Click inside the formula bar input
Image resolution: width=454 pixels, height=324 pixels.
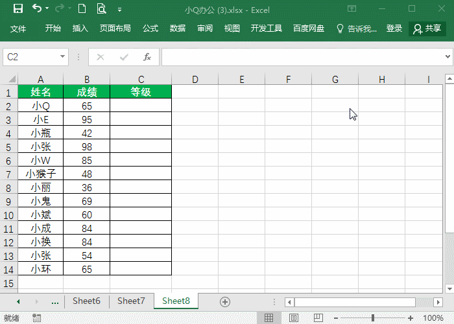point(302,57)
